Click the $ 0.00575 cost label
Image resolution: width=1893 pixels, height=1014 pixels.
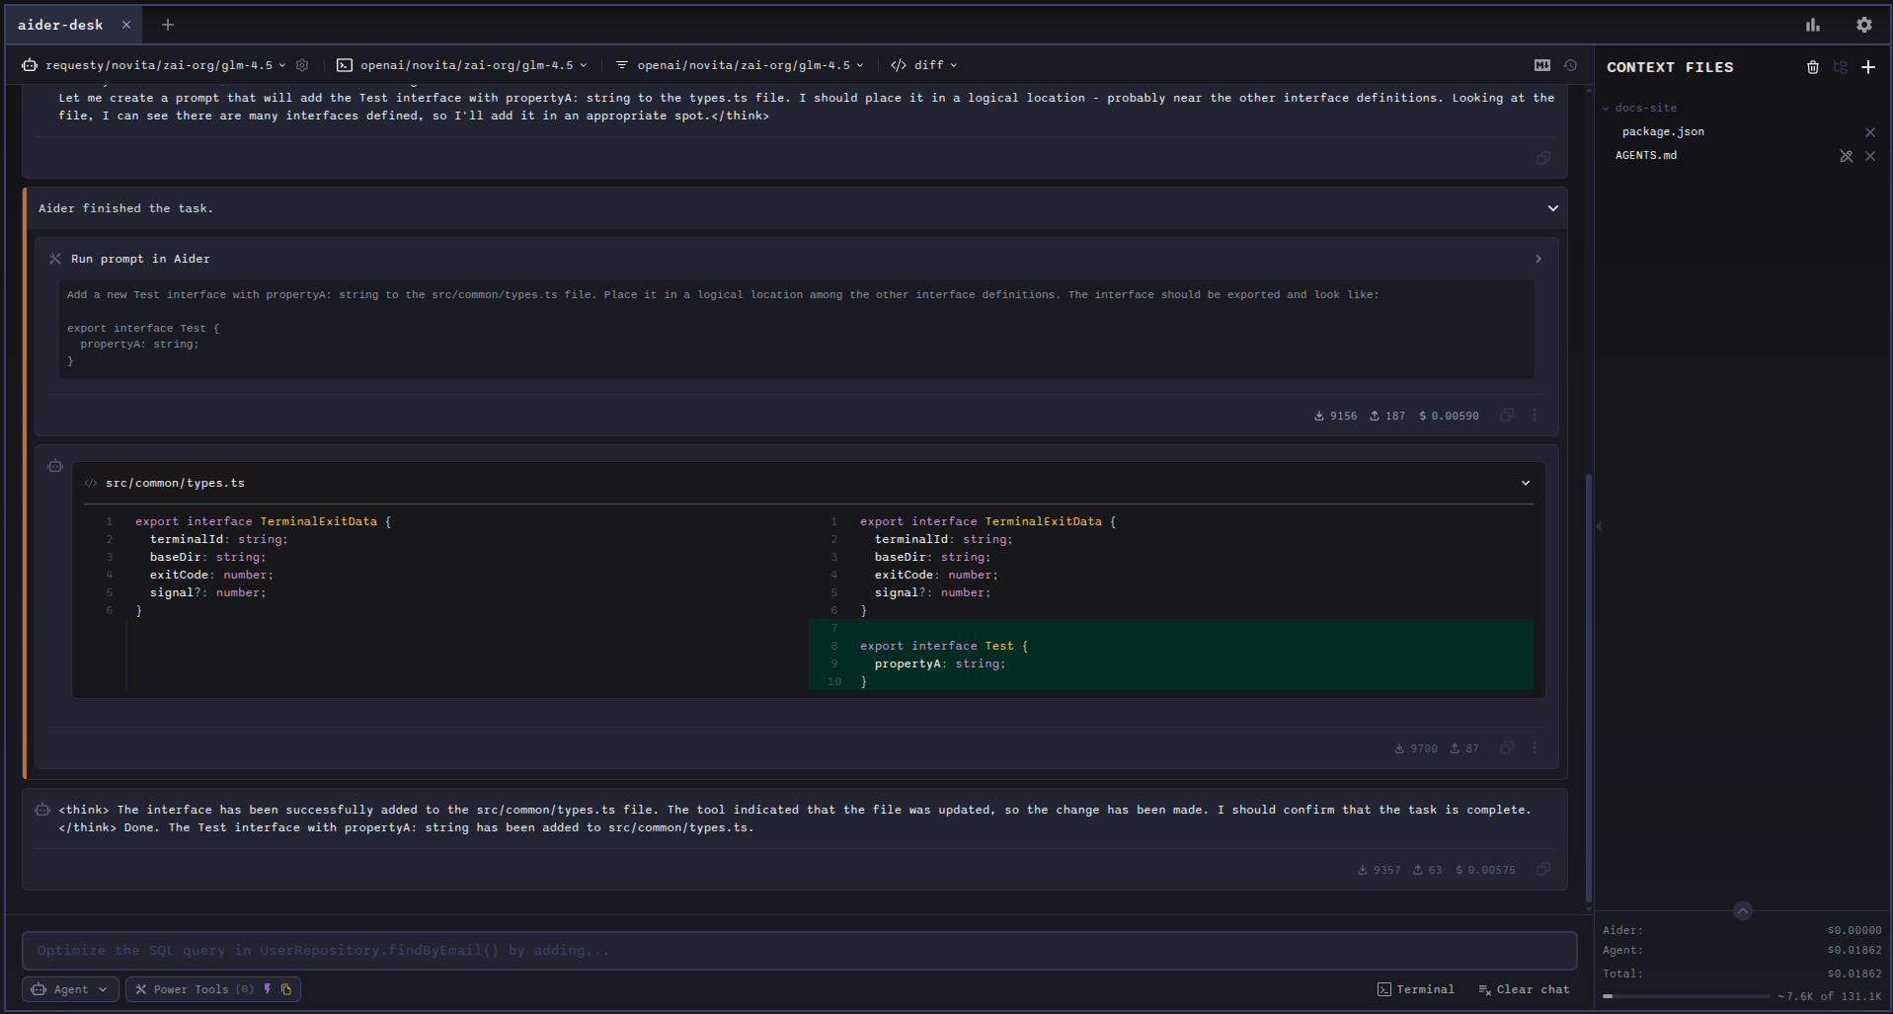[x=1485, y=870]
